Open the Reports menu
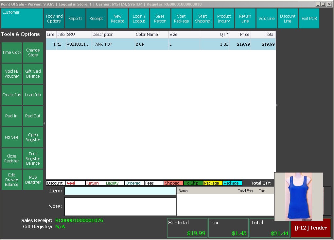Viewport: 334px width, 240px height. 75,19
